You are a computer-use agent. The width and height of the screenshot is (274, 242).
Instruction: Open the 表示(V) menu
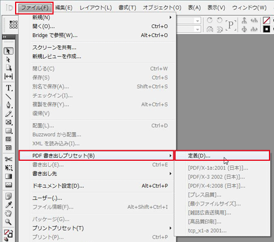[216, 8]
